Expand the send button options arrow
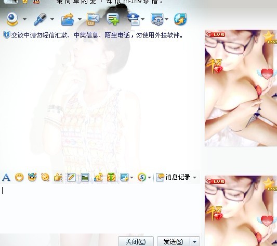The height and width of the screenshot is (246, 277). [x=195, y=241]
